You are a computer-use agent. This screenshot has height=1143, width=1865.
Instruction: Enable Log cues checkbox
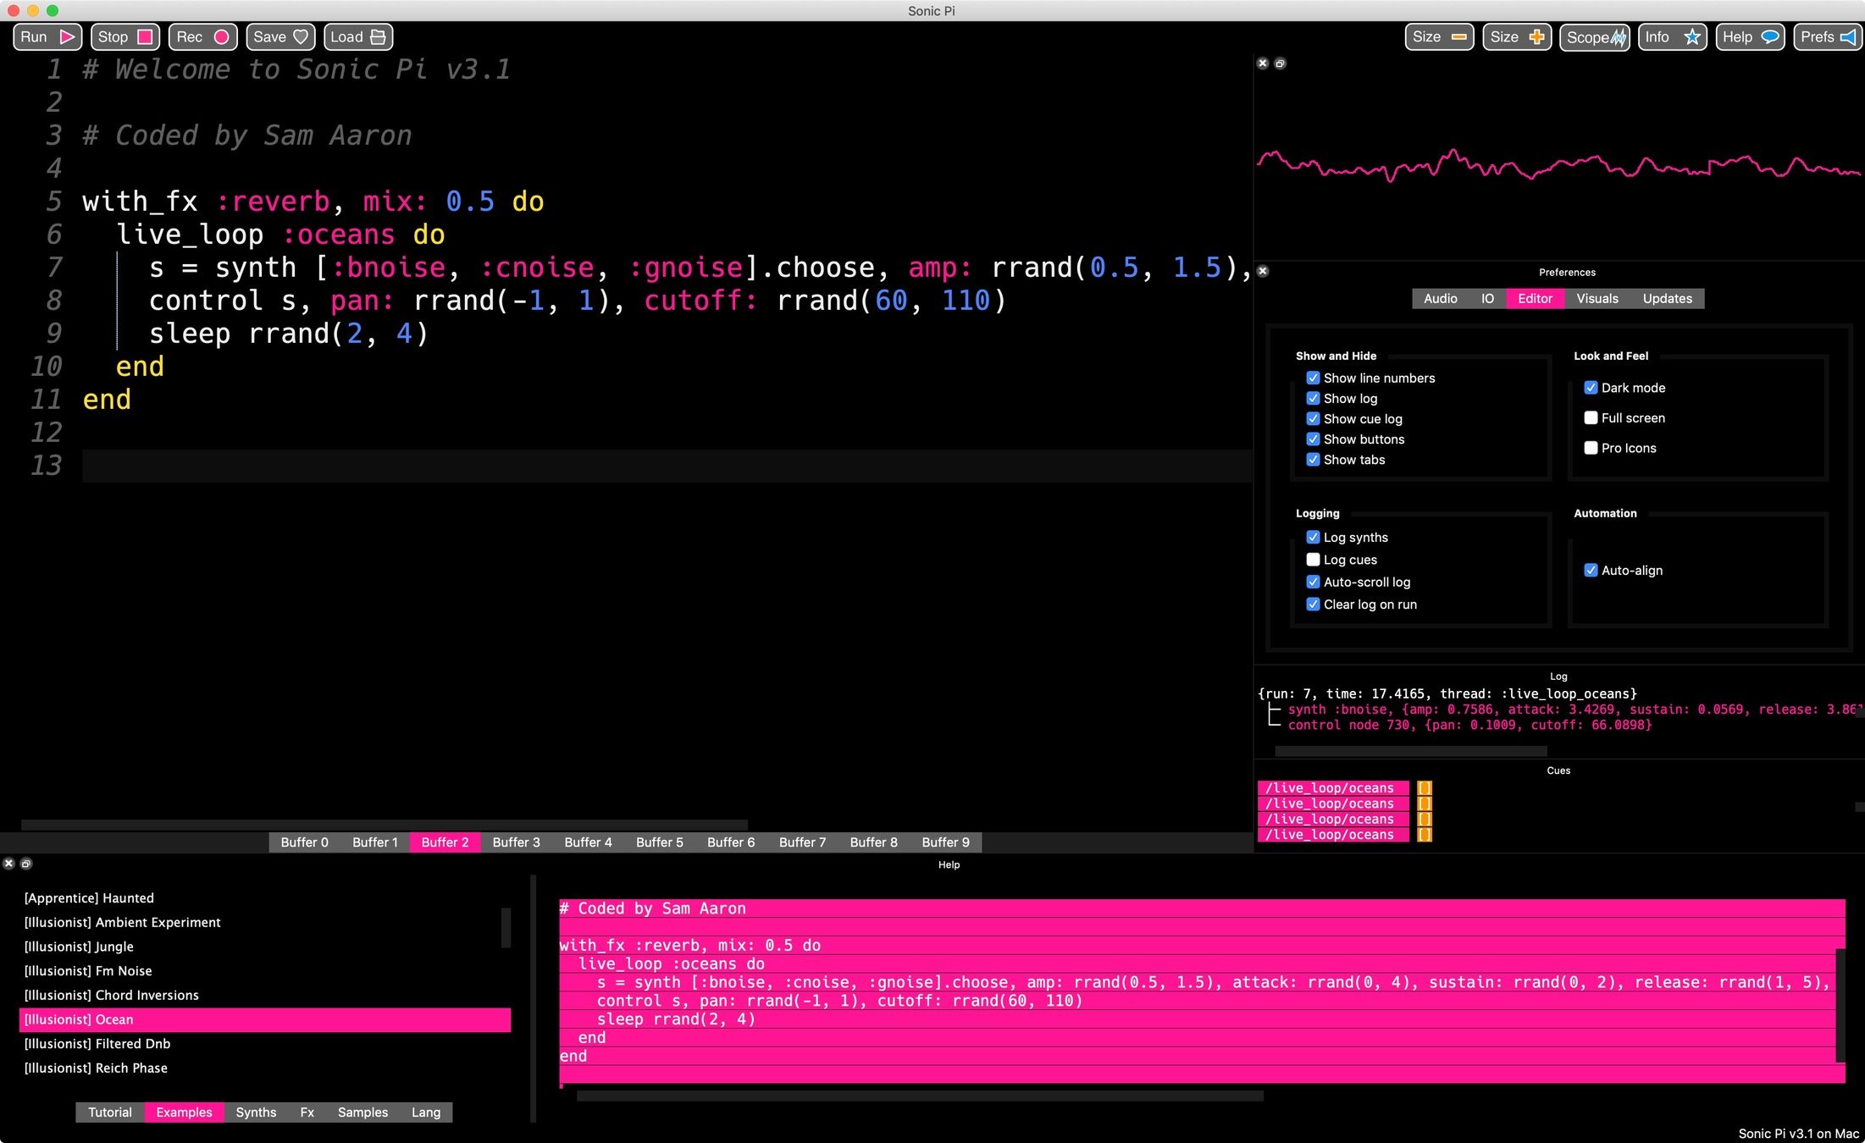(1313, 560)
